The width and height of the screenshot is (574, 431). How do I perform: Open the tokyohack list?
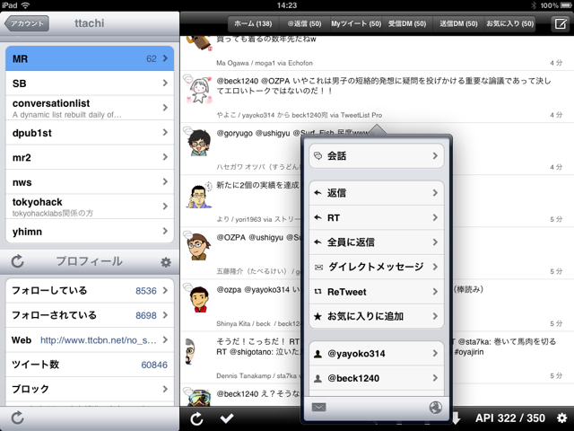pos(90,207)
